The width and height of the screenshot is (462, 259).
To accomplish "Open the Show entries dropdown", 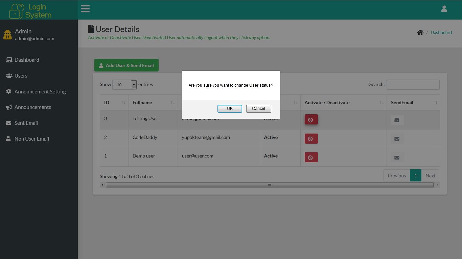I will 124,85.
